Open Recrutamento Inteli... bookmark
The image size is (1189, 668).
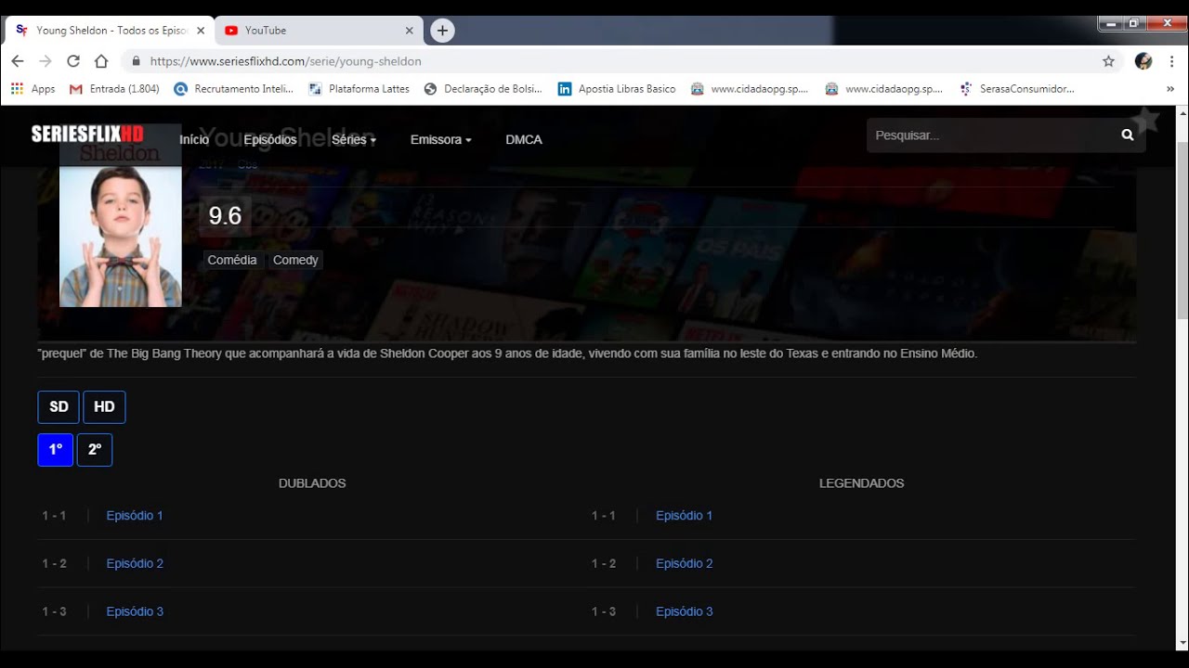[x=233, y=89]
